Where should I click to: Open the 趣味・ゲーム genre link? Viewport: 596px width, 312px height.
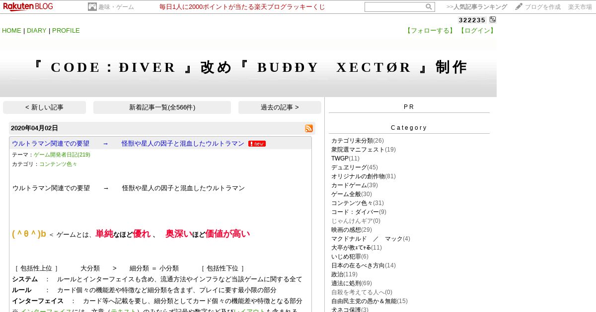(116, 7)
